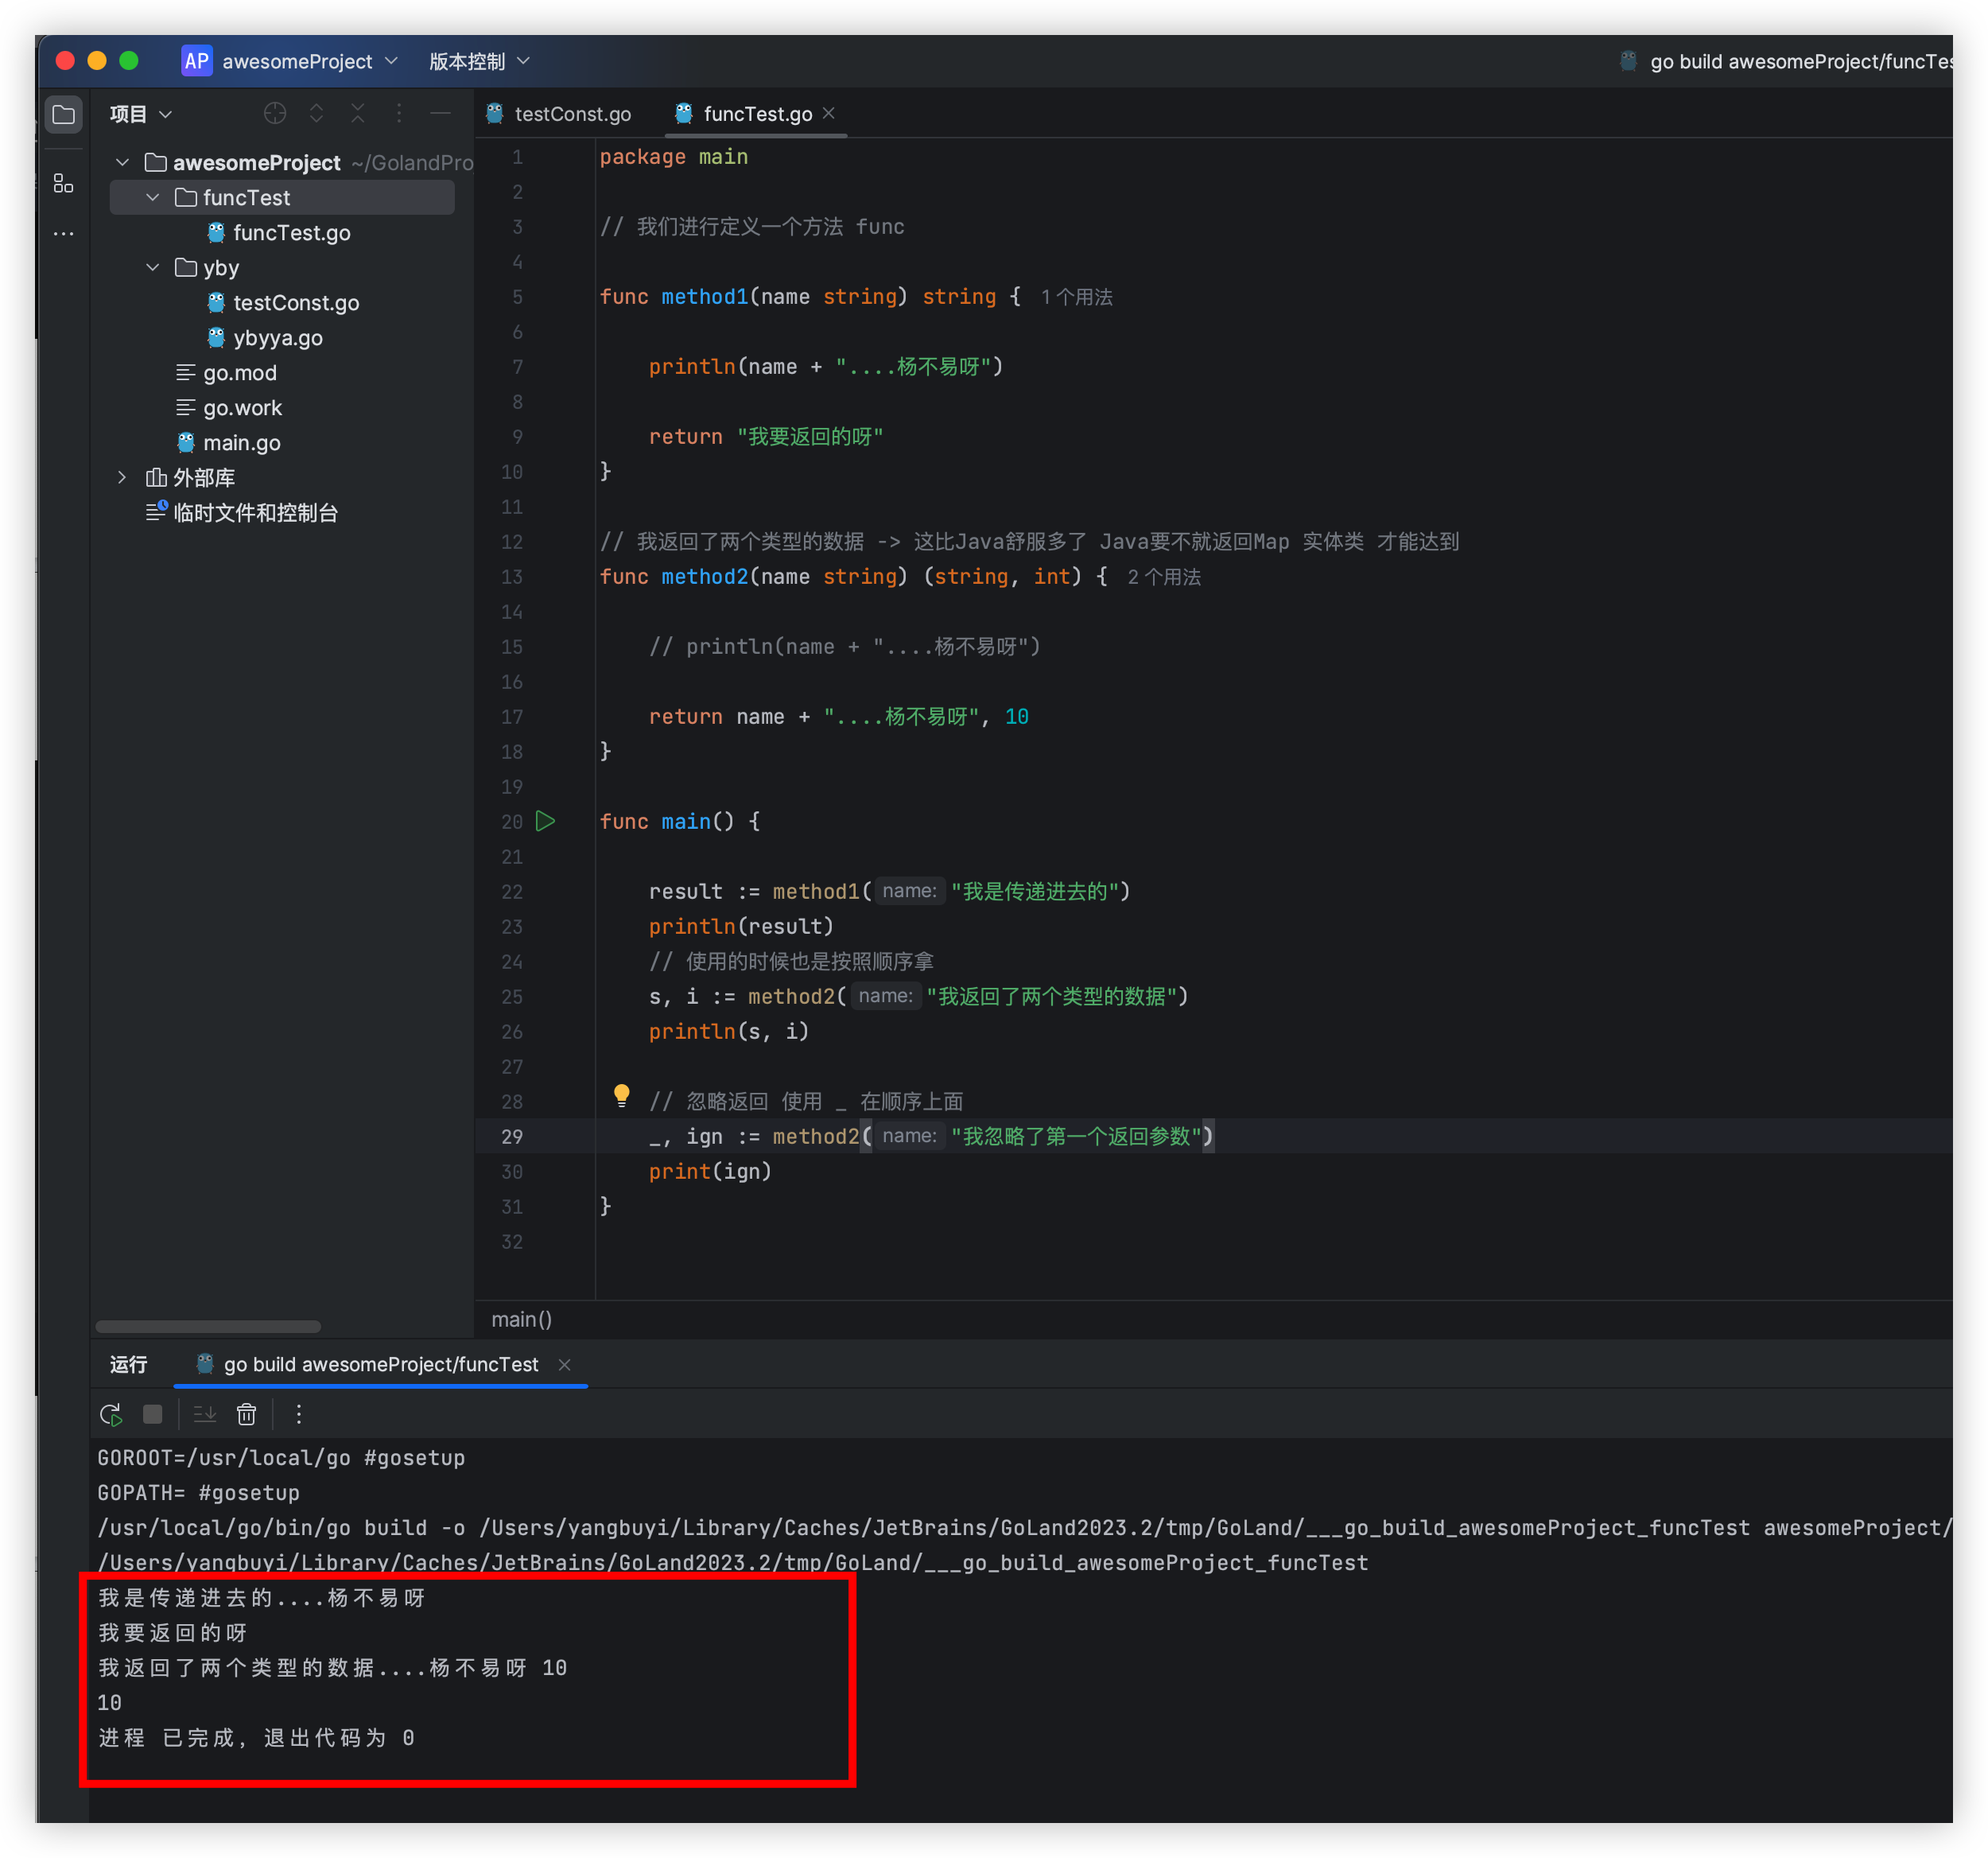
Task: Click go build awesomeProject/funcTest run configuration selector
Action: click(1785, 61)
